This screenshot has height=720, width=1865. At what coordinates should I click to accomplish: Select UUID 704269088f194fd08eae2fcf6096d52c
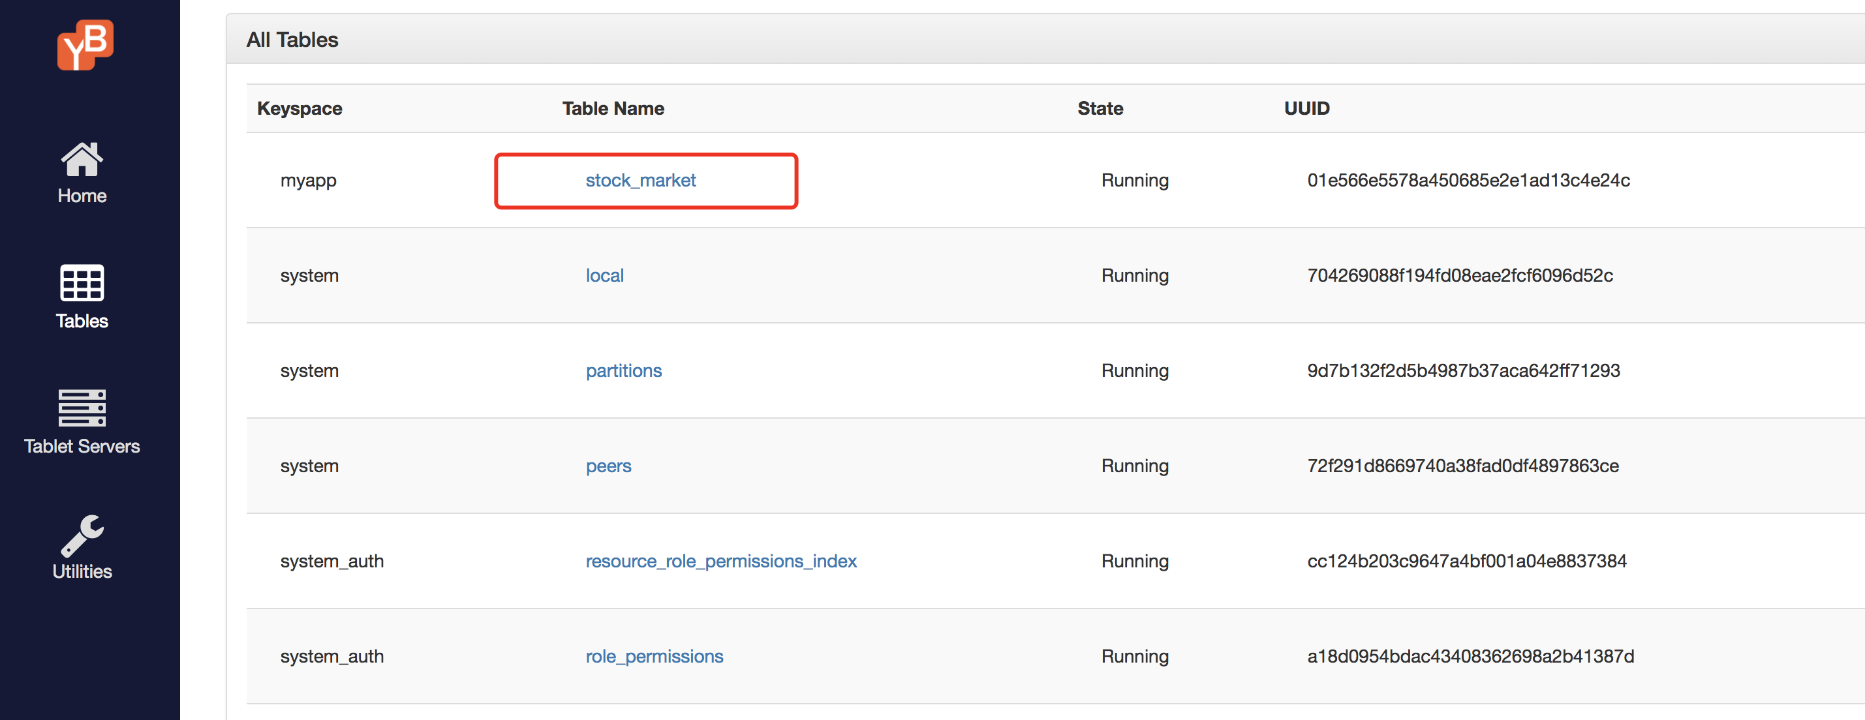click(1460, 276)
